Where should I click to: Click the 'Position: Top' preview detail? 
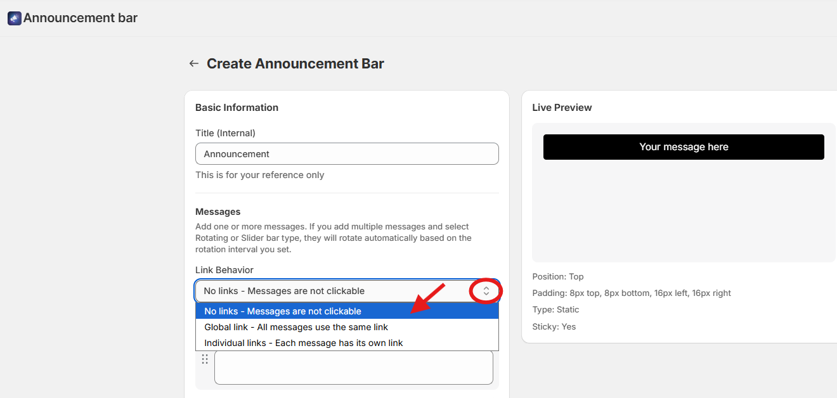coord(558,276)
